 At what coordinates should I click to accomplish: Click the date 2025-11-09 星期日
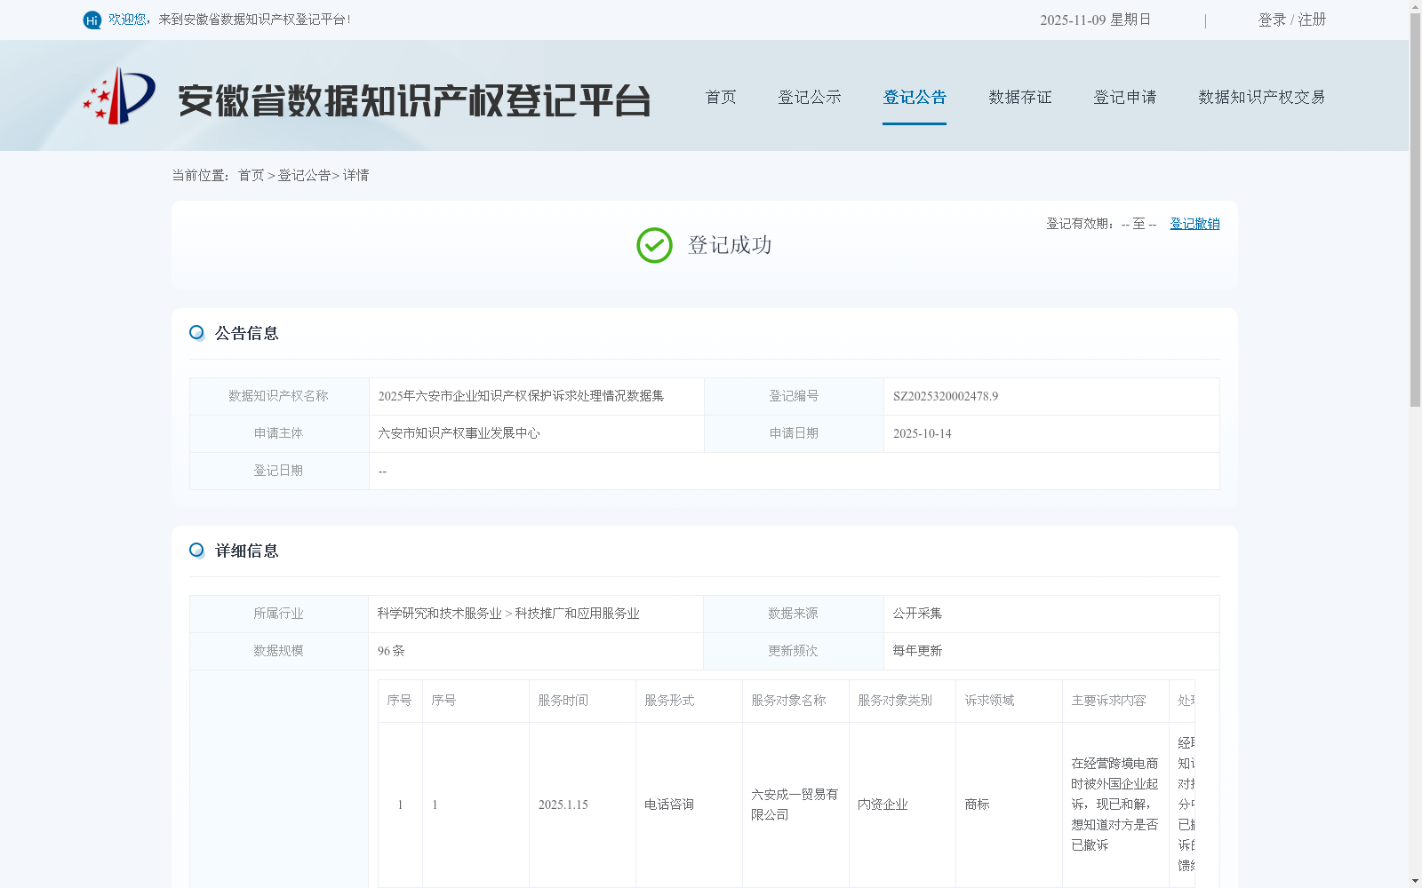pos(1096,20)
